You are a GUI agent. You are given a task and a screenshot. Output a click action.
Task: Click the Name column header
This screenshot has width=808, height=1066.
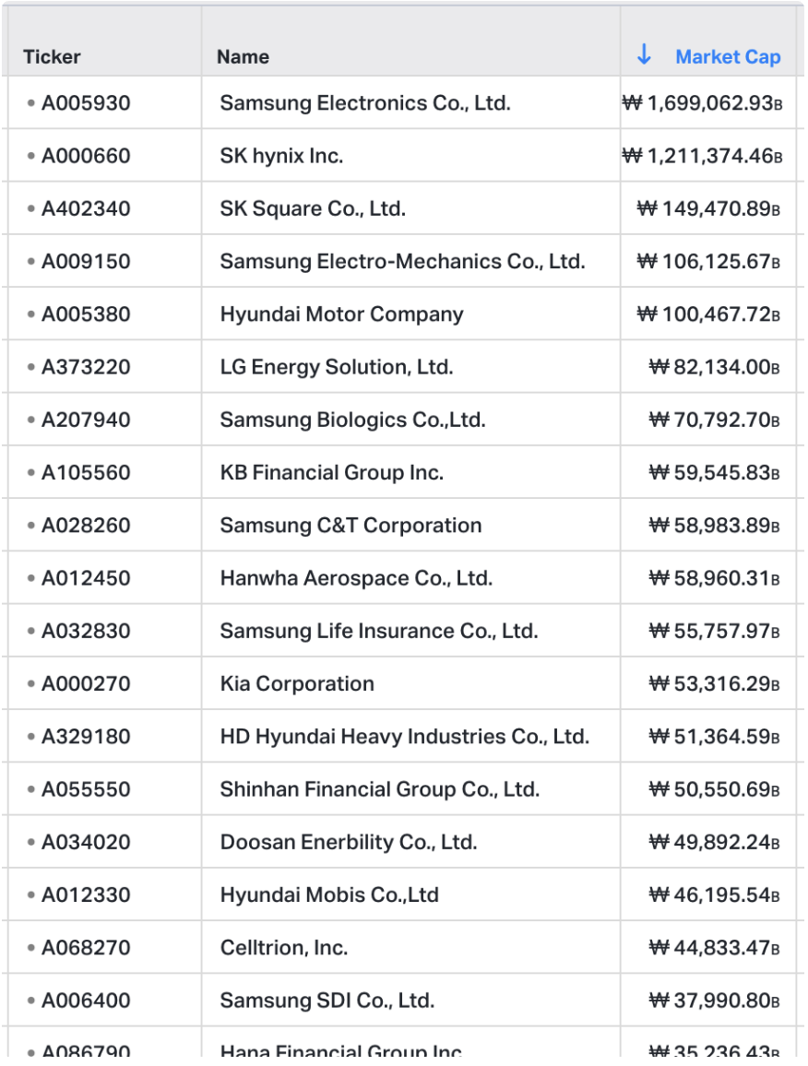(243, 56)
